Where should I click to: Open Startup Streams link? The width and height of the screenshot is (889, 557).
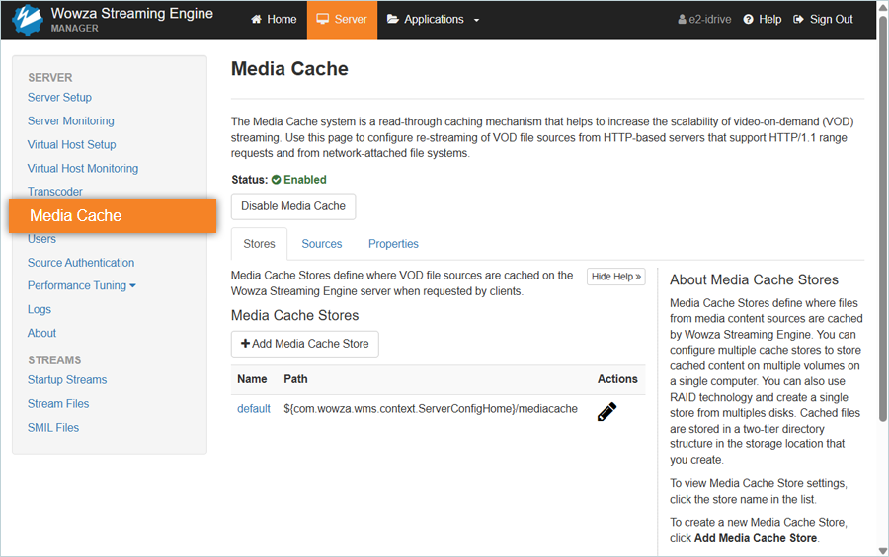[67, 379]
